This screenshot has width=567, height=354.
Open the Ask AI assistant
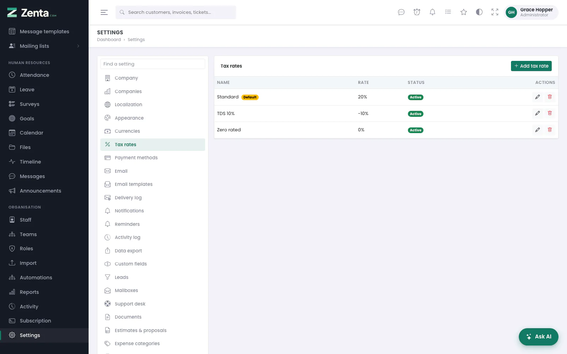tap(539, 337)
